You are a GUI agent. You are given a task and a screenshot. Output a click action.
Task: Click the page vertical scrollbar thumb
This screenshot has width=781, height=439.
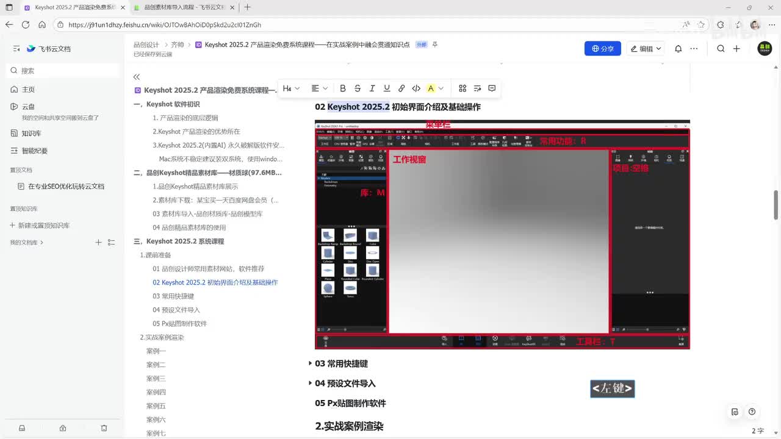[x=776, y=205]
